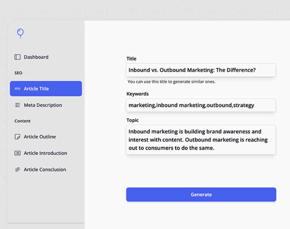
Task: Open Article Outline text label
Action: point(40,137)
